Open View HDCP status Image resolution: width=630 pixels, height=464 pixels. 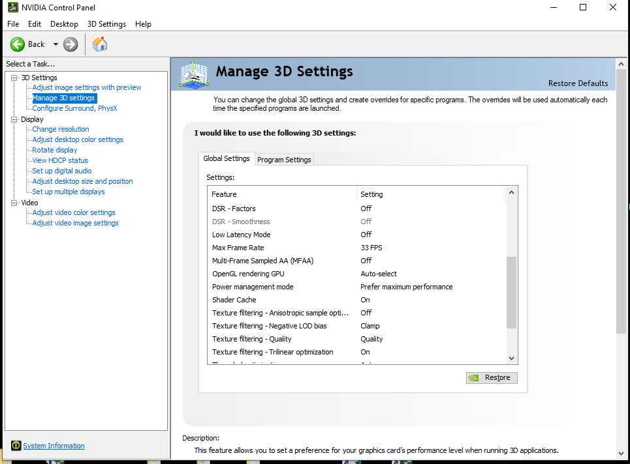point(60,160)
